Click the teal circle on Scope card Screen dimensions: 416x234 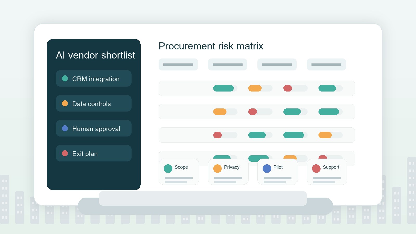168,168
